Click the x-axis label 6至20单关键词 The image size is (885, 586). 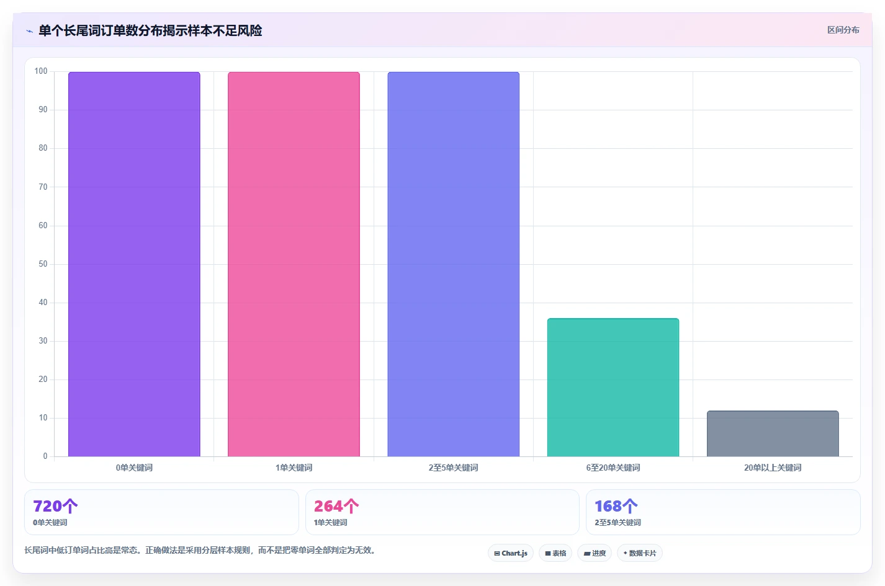[x=613, y=468]
